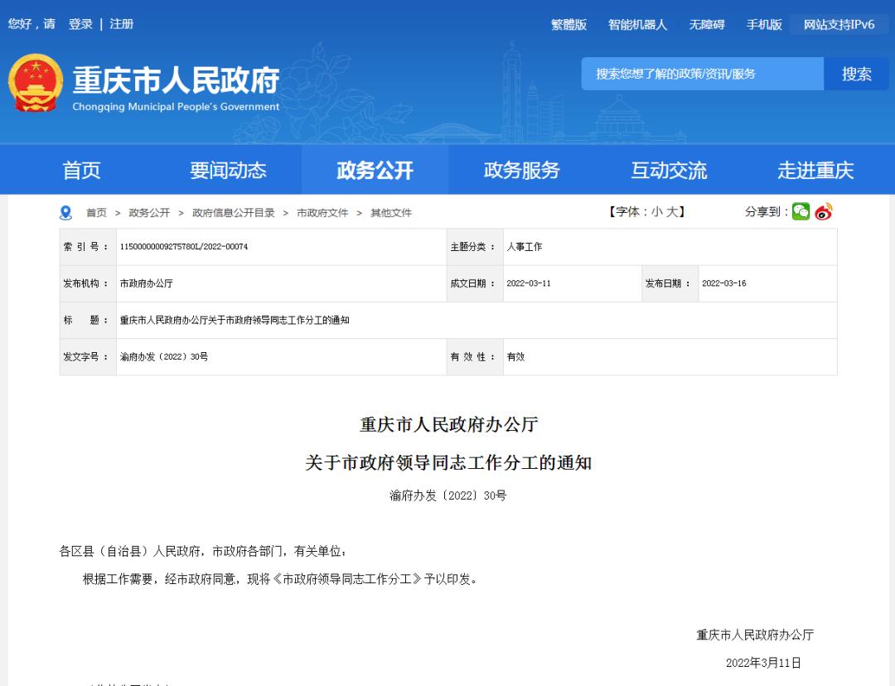
Task: Click the location pin breadcrumb icon
Action: 66,213
